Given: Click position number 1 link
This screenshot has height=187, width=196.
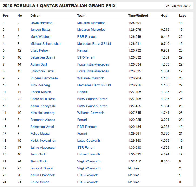Looking at the screenshot, I should [4, 23].
